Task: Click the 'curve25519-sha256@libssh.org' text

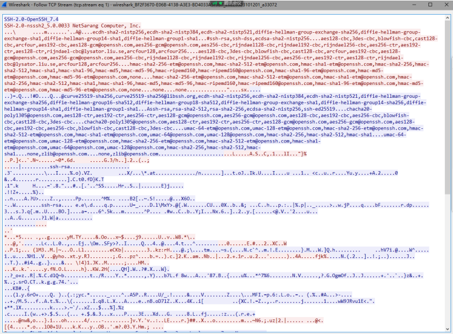Action: 155,96
